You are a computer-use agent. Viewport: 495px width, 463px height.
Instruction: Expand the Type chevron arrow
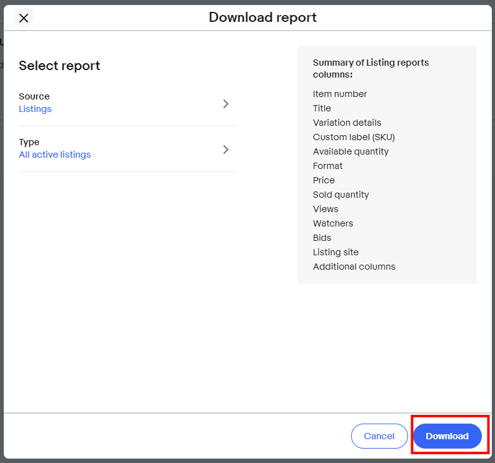[225, 150]
